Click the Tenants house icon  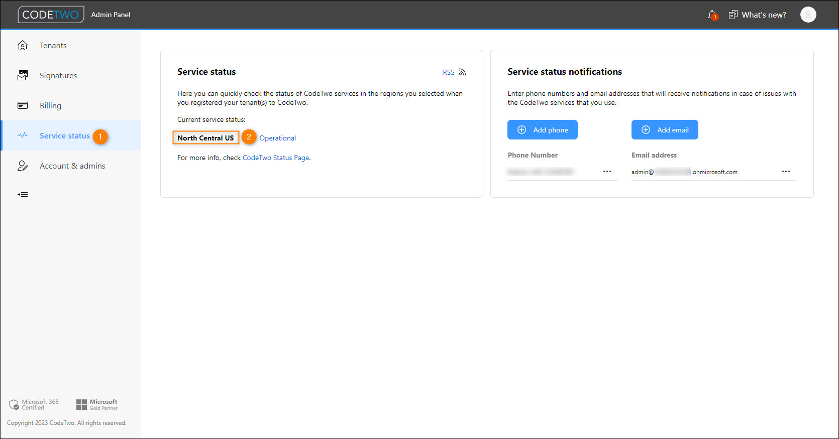click(23, 46)
